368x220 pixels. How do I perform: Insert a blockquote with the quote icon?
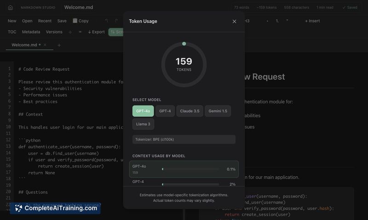[287, 21]
